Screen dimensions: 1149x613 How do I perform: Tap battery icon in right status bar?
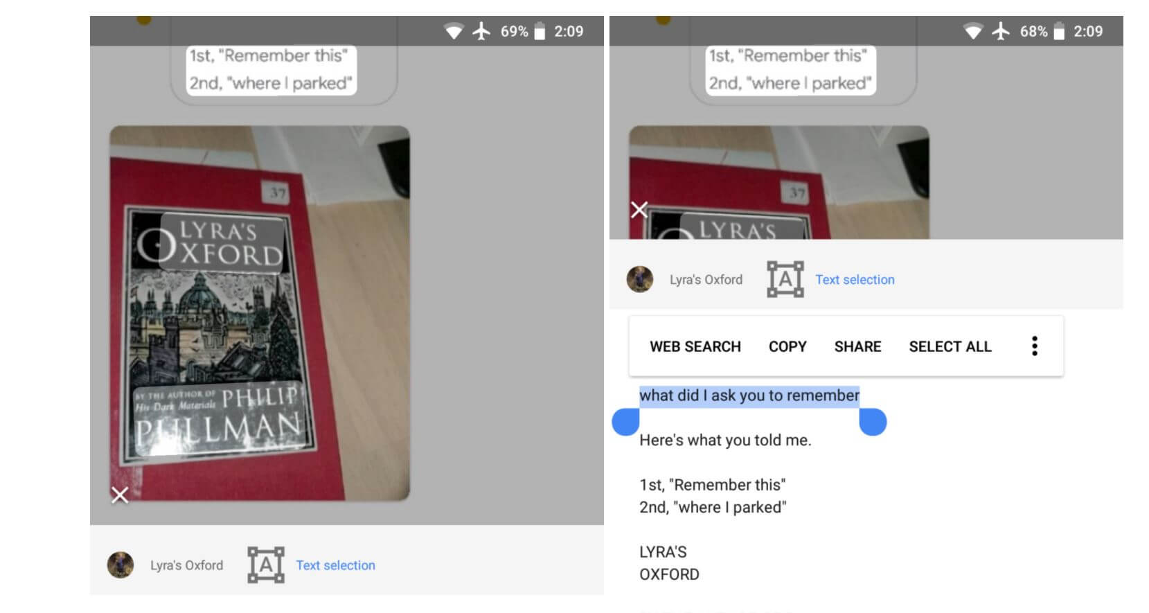(x=1059, y=31)
